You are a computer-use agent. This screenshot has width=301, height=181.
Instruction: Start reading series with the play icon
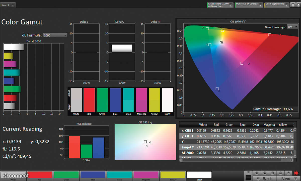(265, 173)
